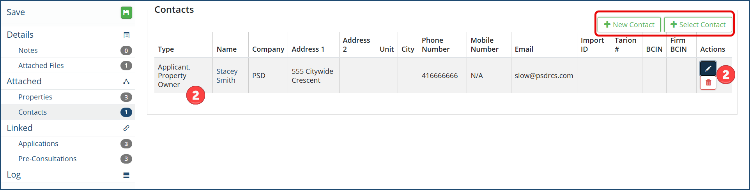Open Notes in sidebar
The width and height of the screenshot is (750, 190).
click(x=28, y=51)
